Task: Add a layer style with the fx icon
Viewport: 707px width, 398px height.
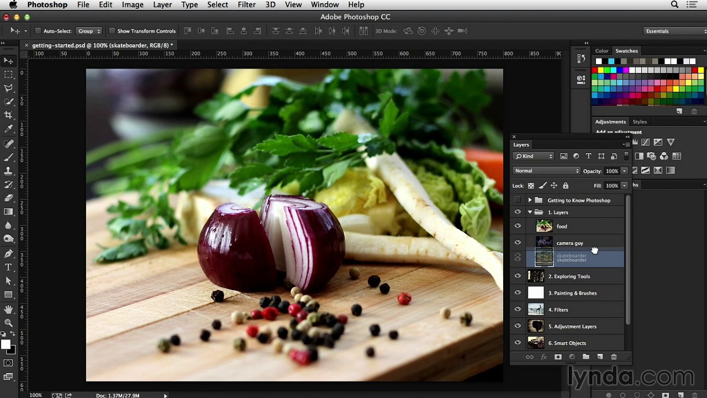Action: tap(544, 357)
